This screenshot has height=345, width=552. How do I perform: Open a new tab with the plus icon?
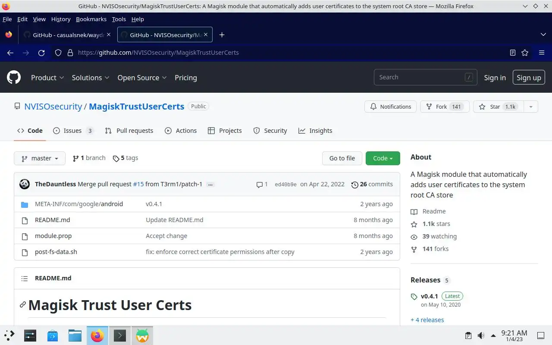click(x=222, y=35)
